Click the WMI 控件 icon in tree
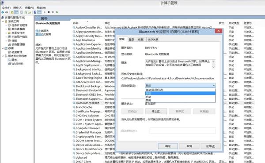Image resolution: width=265 pixels, height=163 pixels. pyautogui.click(x=9, y=64)
